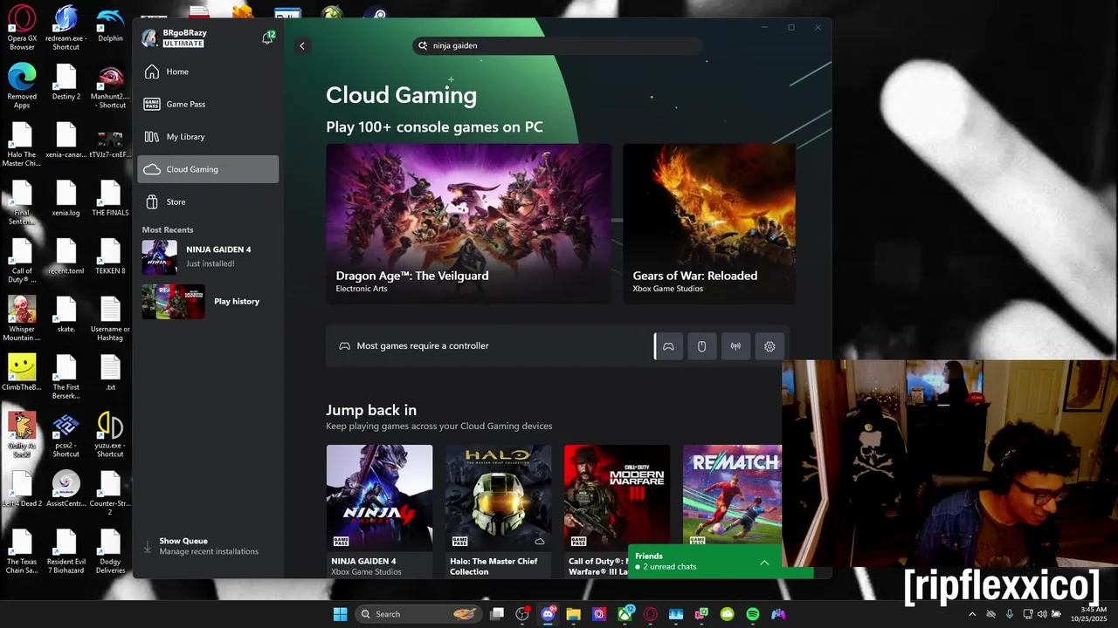
Task: Select the Dolphin desktop icon
Action: [110, 24]
